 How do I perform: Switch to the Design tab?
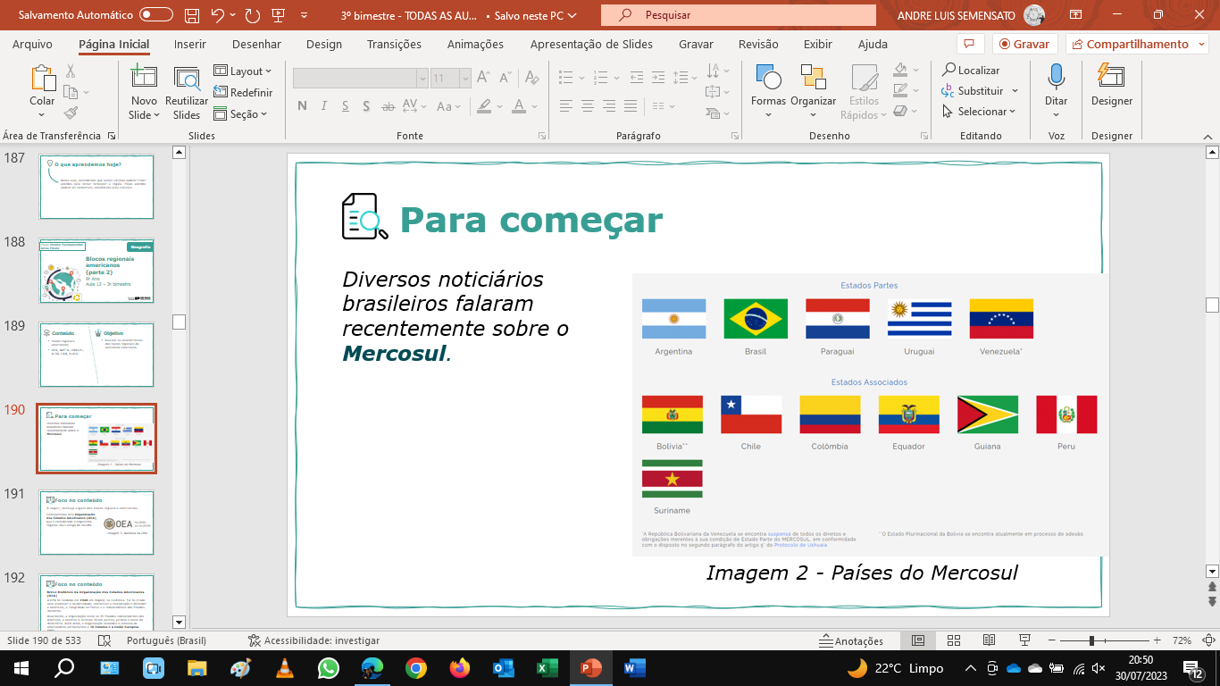[323, 44]
